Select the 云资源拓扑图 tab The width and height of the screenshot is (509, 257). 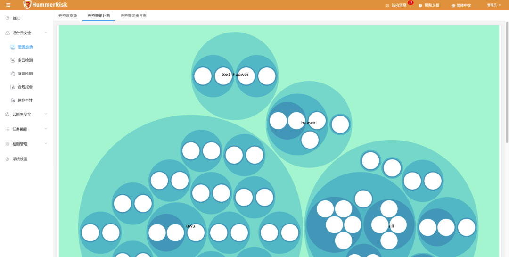(x=99, y=16)
